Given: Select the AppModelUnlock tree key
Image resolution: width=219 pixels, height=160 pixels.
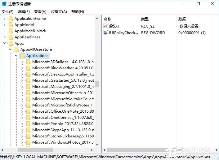Looking at the screenshot, I should (x=30, y=31).
